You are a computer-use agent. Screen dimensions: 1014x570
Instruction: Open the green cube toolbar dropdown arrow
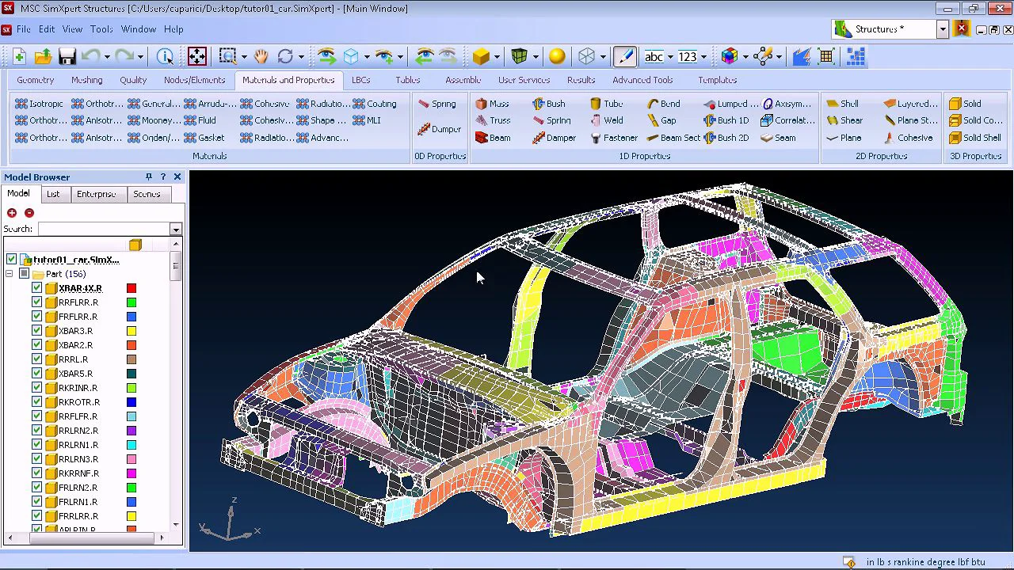point(536,56)
